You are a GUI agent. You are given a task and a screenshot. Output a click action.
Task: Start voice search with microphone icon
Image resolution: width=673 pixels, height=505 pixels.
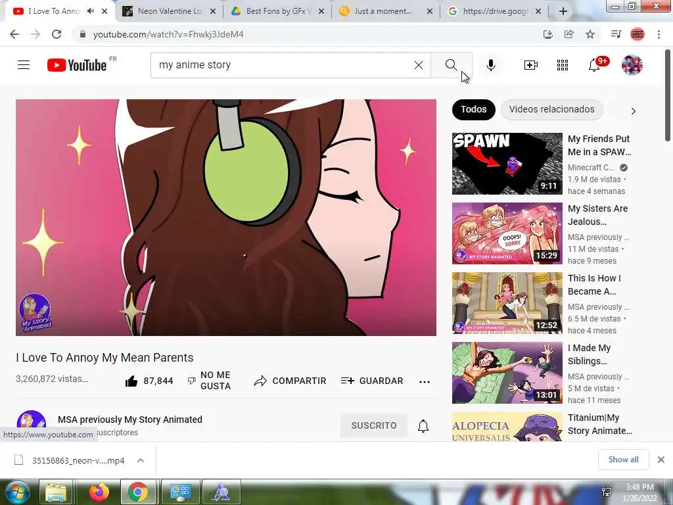point(490,65)
